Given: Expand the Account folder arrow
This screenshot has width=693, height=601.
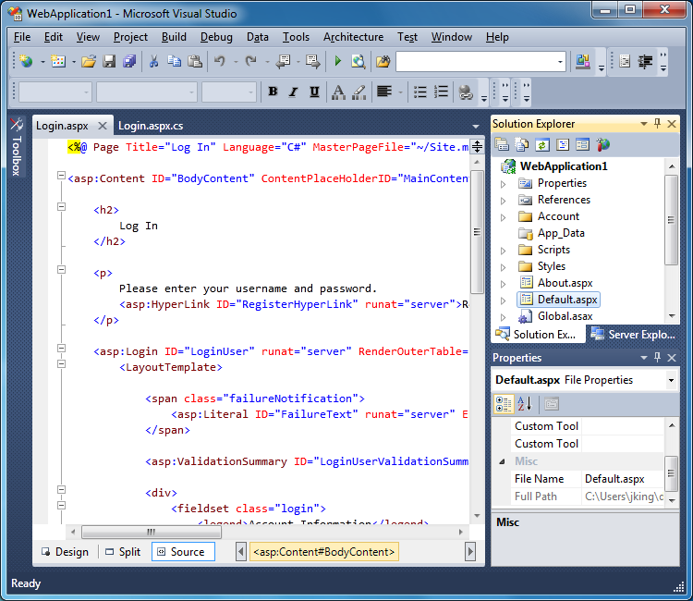Looking at the screenshot, I should pyautogui.click(x=503, y=217).
